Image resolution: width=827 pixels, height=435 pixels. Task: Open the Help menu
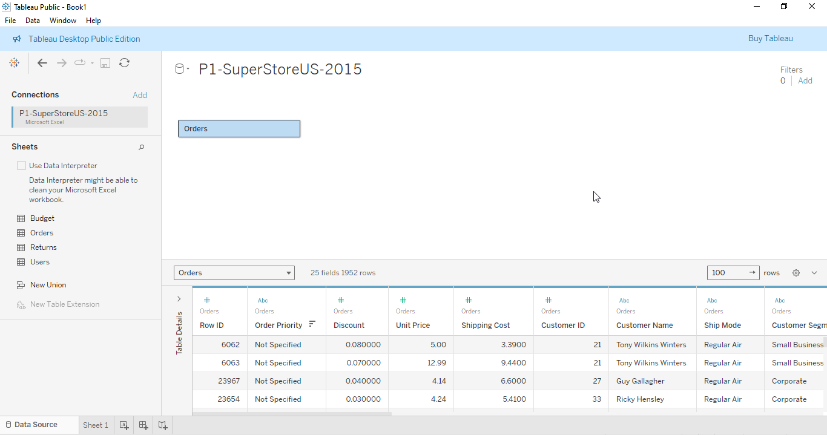(93, 21)
